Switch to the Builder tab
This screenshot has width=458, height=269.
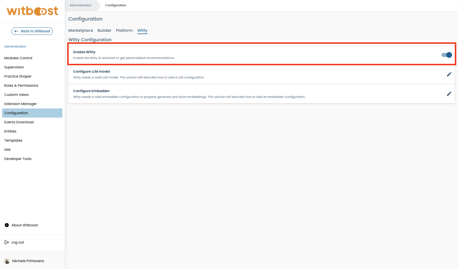tap(104, 31)
